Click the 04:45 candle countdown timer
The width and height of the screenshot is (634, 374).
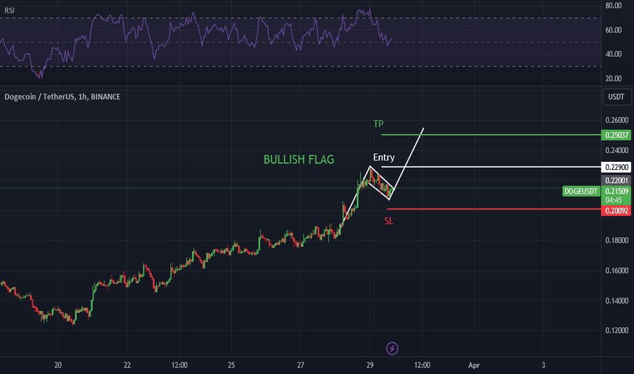tap(614, 200)
